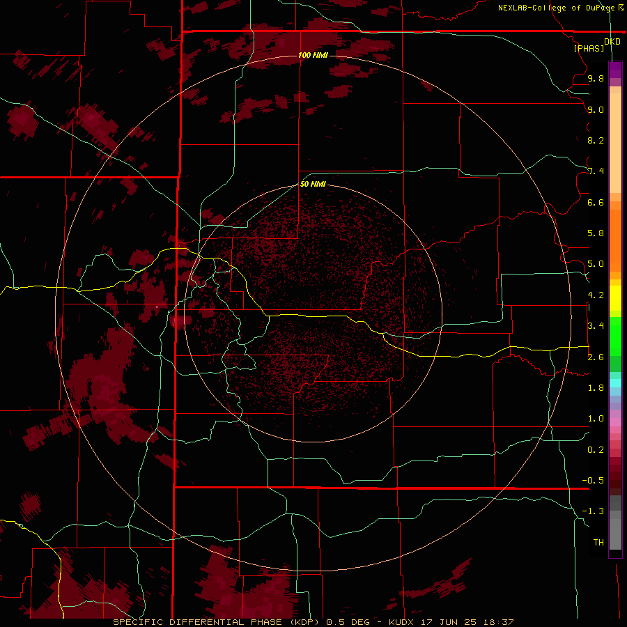Screen dimensions: 627x627
Task: Click the -1.3 value on color scale
Action: pyautogui.click(x=593, y=511)
